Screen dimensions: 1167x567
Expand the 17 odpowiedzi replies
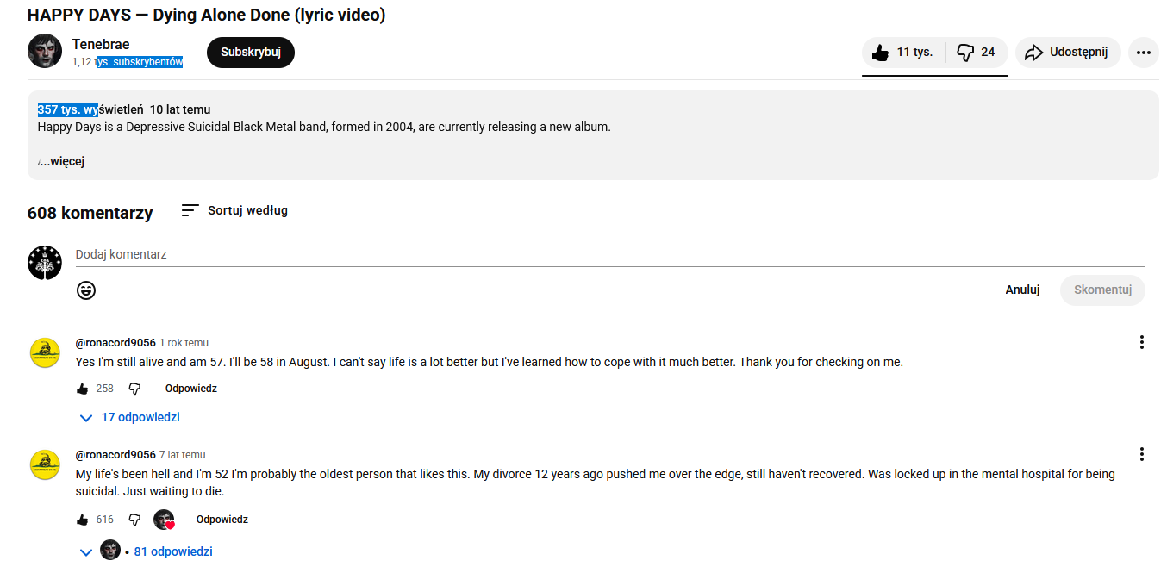[x=130, y=418]
